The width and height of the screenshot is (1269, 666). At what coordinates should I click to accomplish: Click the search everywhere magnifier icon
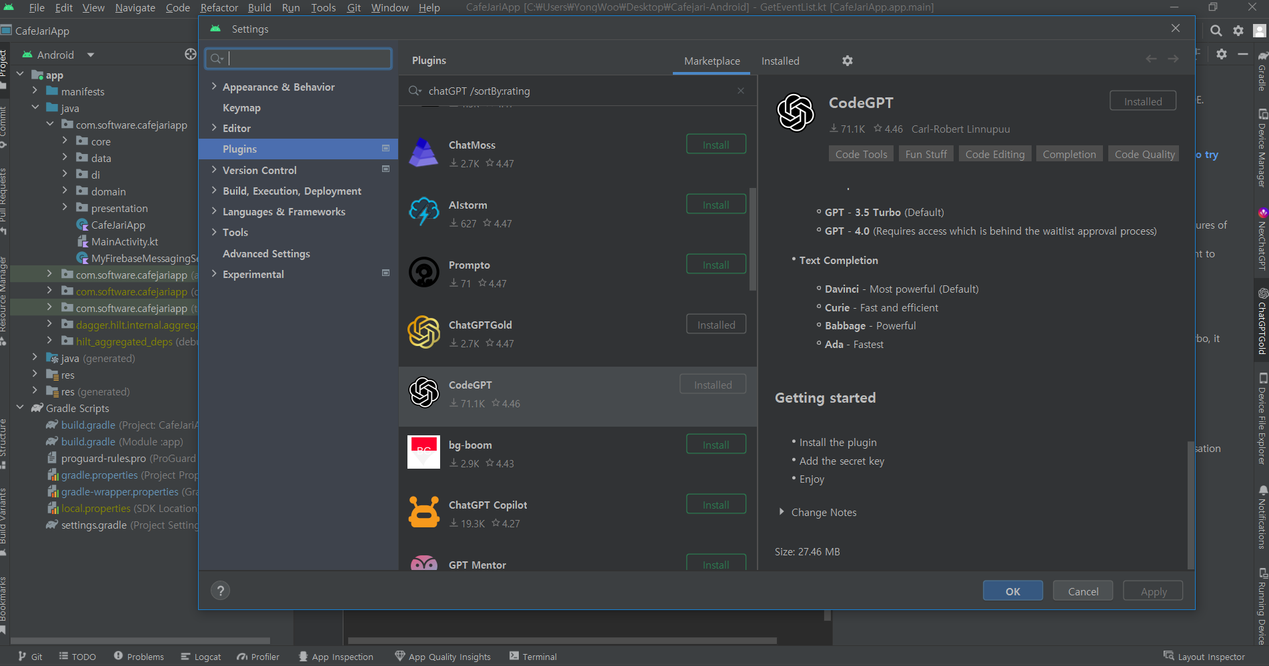coord(1216,31)
